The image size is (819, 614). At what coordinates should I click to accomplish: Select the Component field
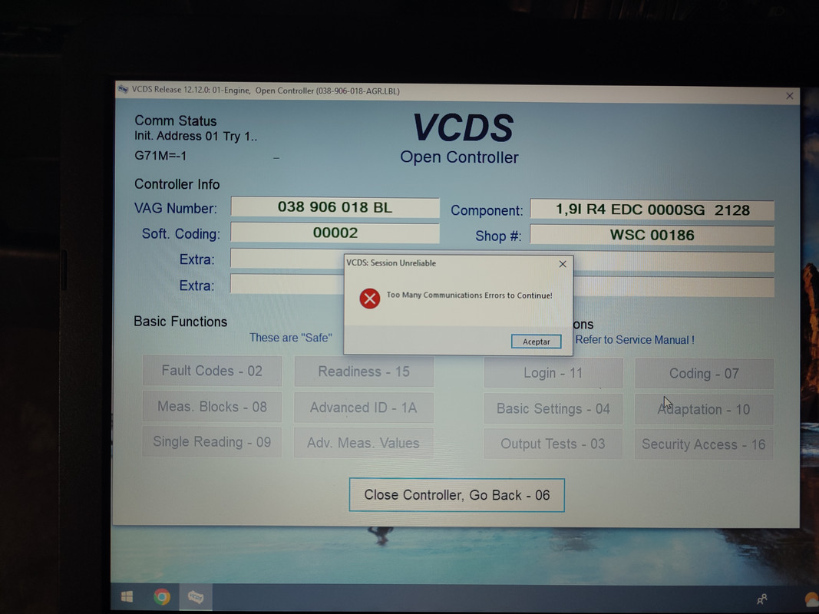(652, 210)
